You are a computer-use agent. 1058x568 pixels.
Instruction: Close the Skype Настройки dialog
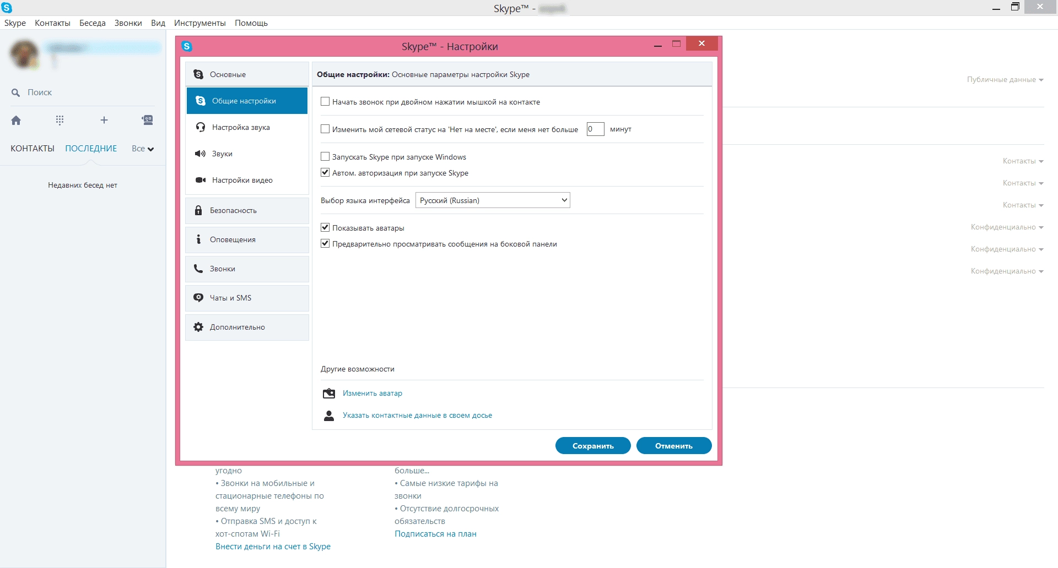click(x=701, y=43)
